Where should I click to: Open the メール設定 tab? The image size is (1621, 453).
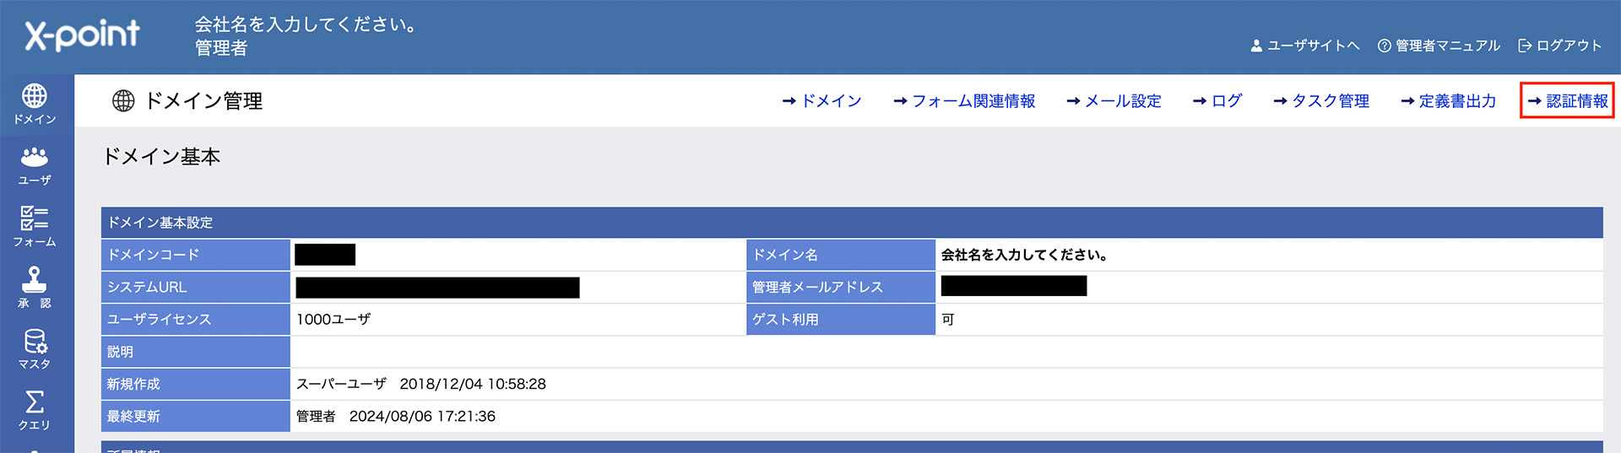coord(1114,101)
